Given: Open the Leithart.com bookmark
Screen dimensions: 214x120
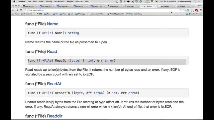Looking at the screenshot, I should (96, 14).
